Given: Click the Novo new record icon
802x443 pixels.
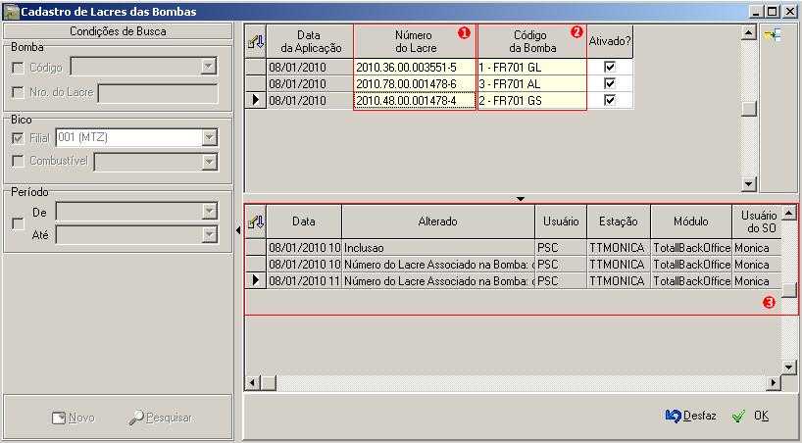Looking at the screenshot, I should coord(59,418).
